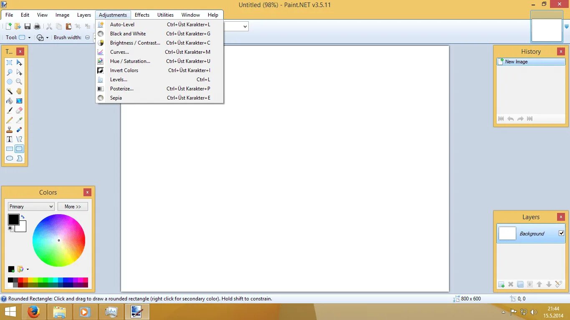Decrease brush width minus button
570x320 pixels.
(87, 37)
